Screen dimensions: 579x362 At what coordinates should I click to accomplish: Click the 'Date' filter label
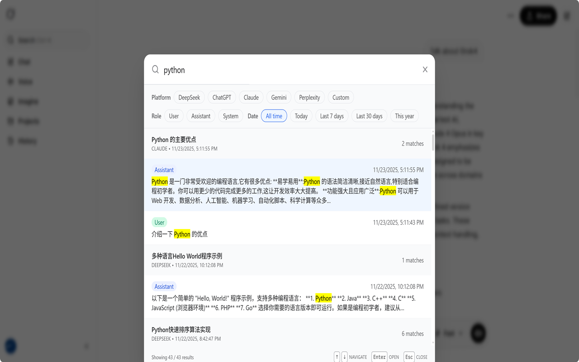click(253, 116)
